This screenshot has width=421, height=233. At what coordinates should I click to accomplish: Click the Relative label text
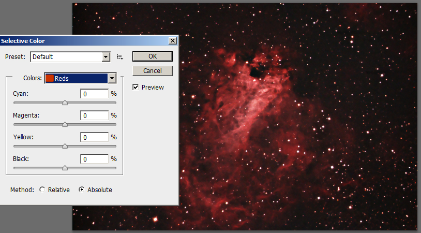tap(59, 190)
